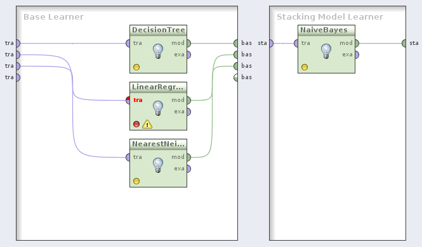The image size is (422, 247).
Task: Click the NaiveBayes lightbulb icon
Action: [326, 51]
